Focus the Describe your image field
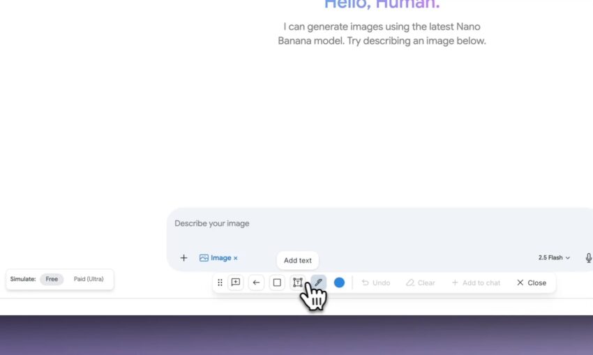 click(x=380, y=223)
